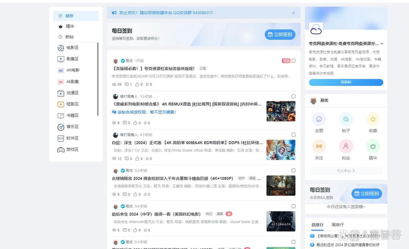
Task: Open 短剧区 play icon
Action: click(x=61, y=104)
